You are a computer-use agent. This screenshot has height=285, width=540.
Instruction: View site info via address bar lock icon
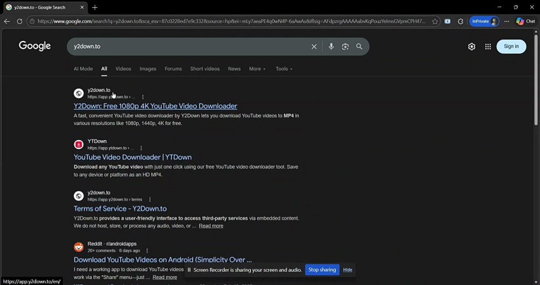[x=32, y=21]
